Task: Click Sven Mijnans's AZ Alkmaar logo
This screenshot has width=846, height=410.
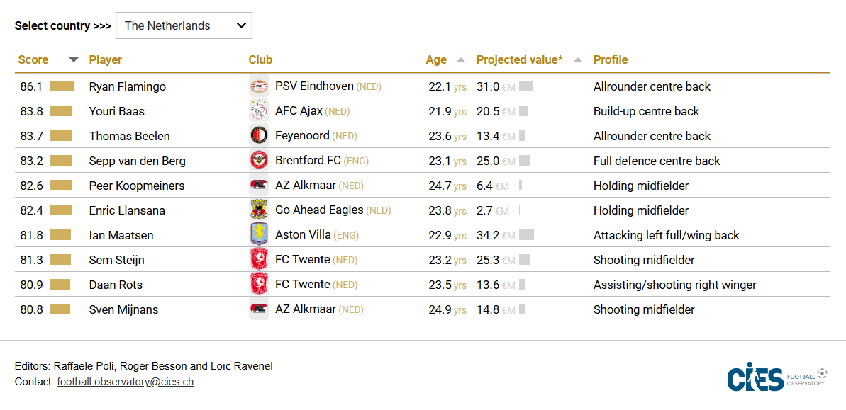Action: [x=259, y=309]
